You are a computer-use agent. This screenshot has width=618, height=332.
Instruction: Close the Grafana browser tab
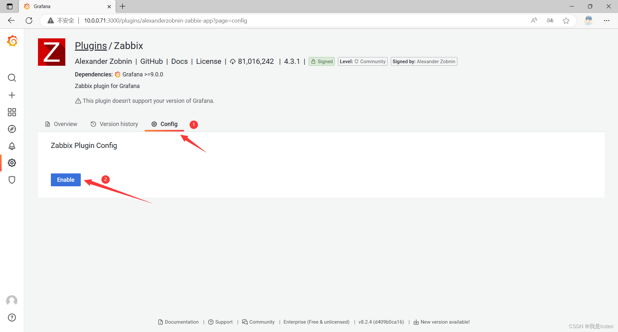point(109,6)
